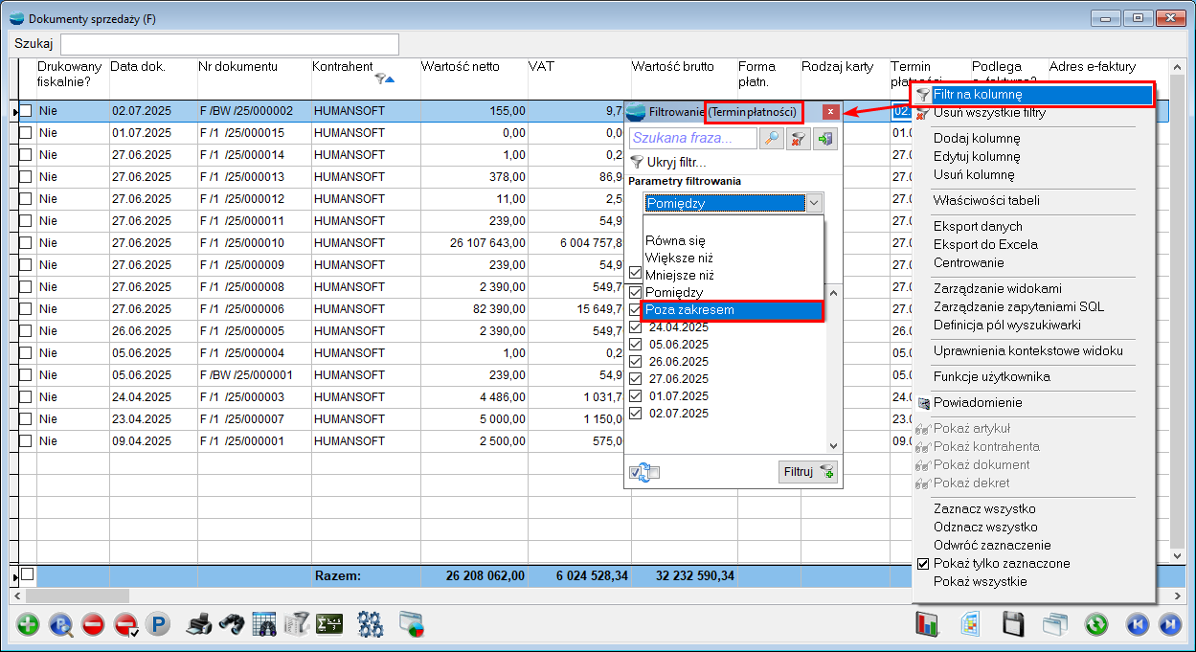The height and width of the screenshot is (652, 1196).
Task: Choose Poza zakresem from the dropdown list
Action: (x=733, y=310)
